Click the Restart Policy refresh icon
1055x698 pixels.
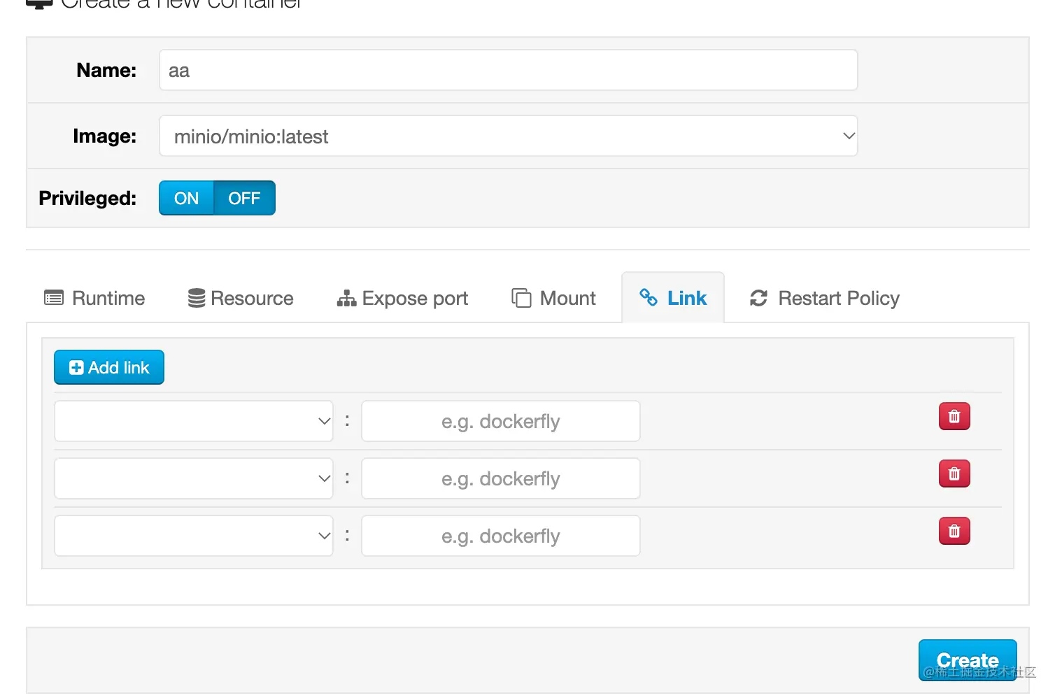coord(758,299)
